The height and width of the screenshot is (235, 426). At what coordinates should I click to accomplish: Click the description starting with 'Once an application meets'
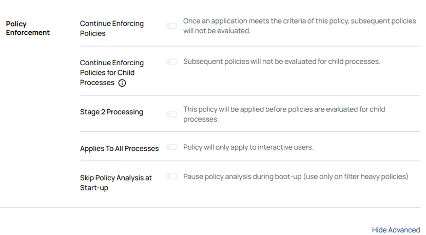point(299,21)
